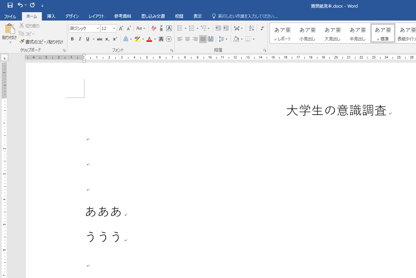Justify text alignment
The width and height of the screenshot is (416, 278).
(203, 39)
